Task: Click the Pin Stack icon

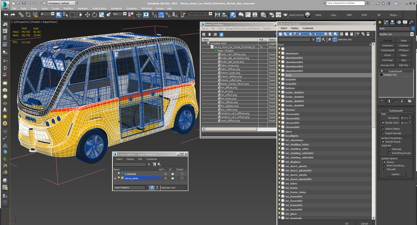Action: coord(382,101)
